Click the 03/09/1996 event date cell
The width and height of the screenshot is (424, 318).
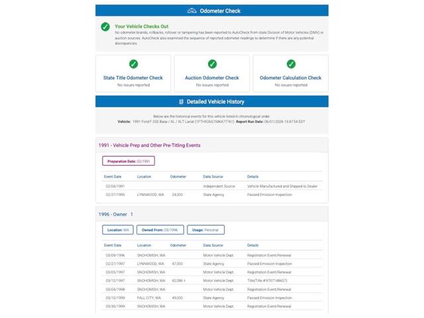click(115, 255)
